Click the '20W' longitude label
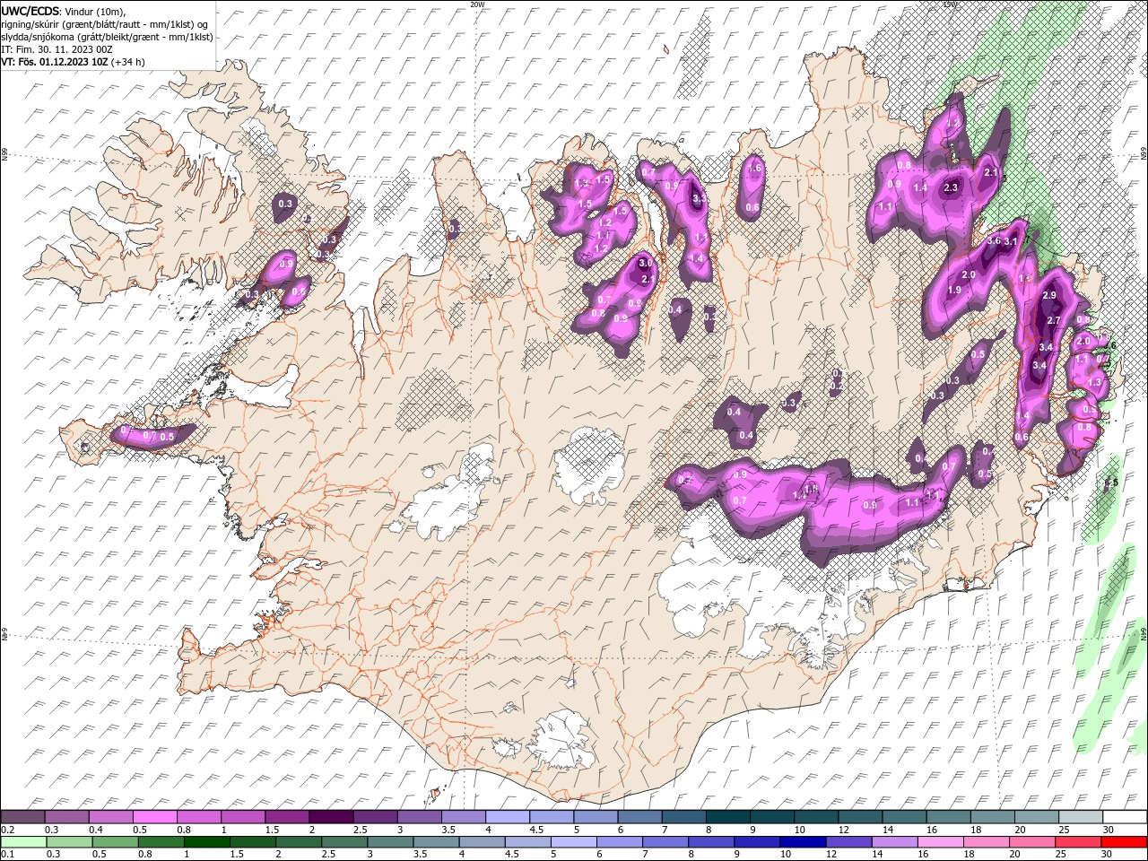Image resolution: width=1148 pixels, height=861 pixels. [477, 4]
